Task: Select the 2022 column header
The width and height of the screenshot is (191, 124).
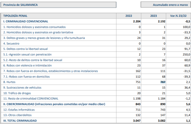Action: 129,16
